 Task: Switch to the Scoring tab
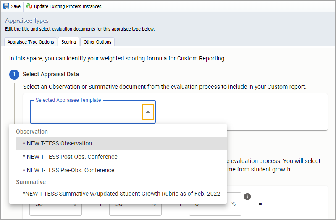(68, 41)
